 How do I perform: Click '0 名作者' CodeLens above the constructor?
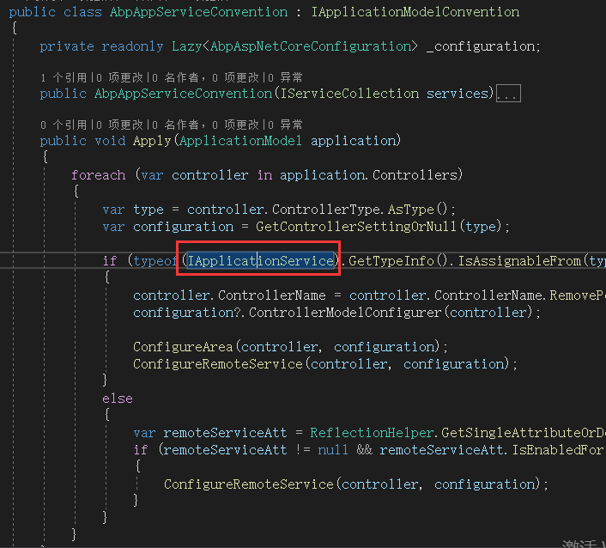tap(175, 77)
